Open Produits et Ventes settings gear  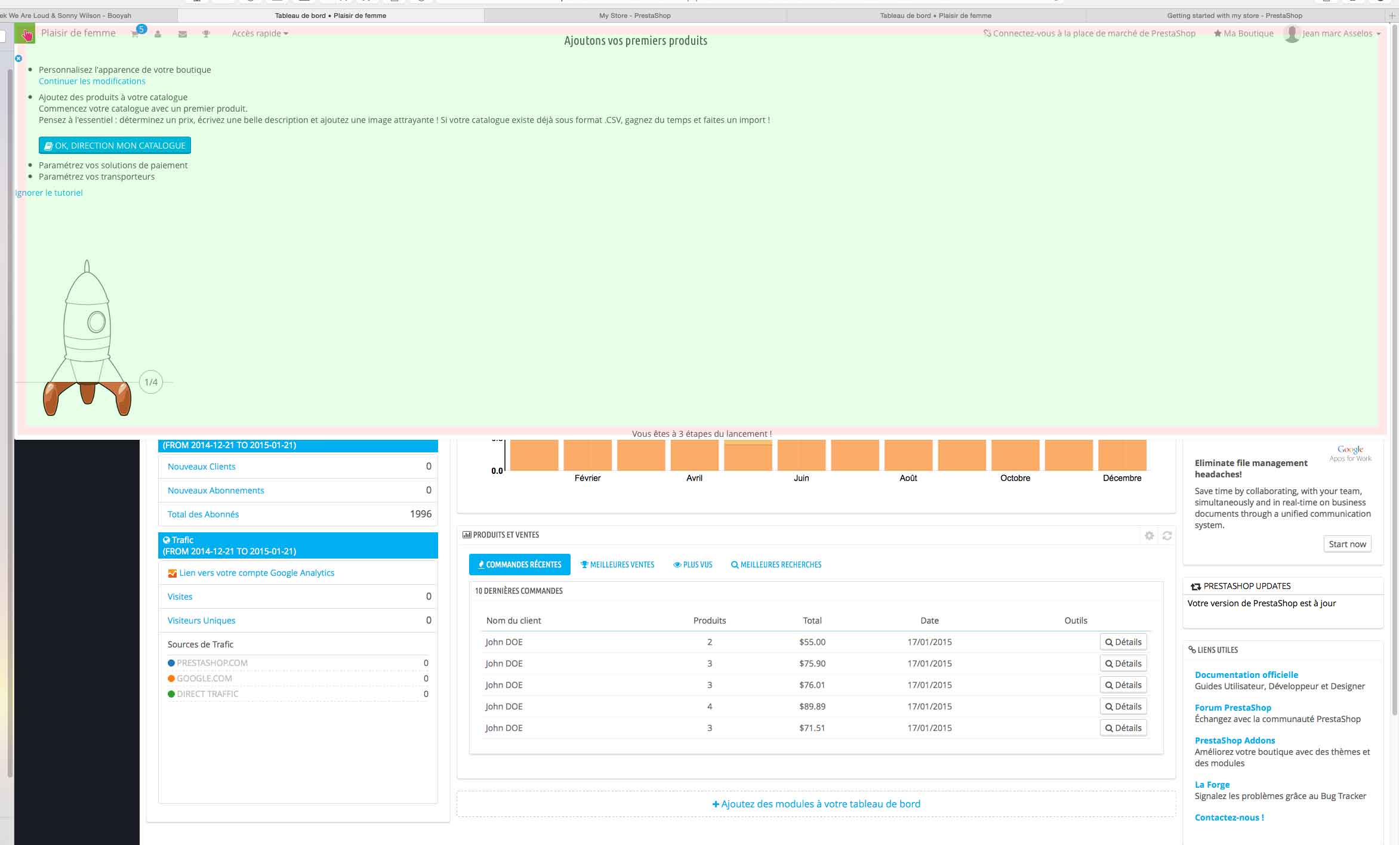(x=1149, y=535)
